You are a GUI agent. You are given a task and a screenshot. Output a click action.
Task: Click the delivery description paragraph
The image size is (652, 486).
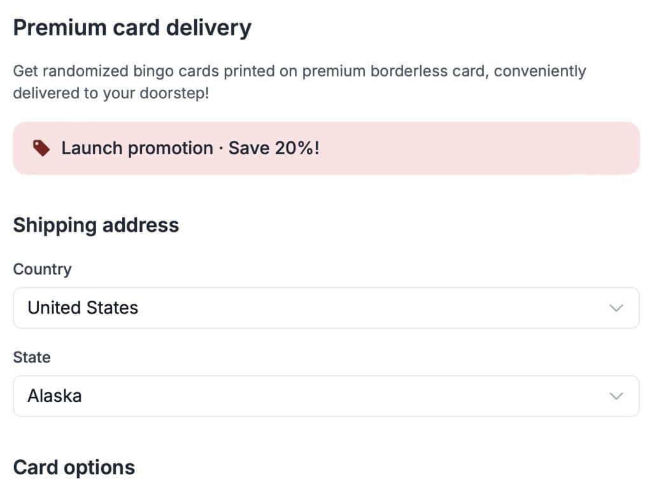click(x=299, y=82)
